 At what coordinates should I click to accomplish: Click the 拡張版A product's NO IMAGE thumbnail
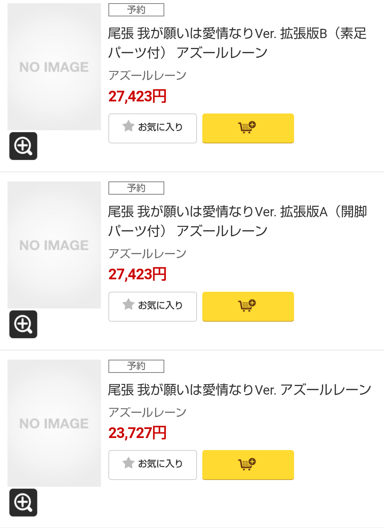click(x=54, y=245)
